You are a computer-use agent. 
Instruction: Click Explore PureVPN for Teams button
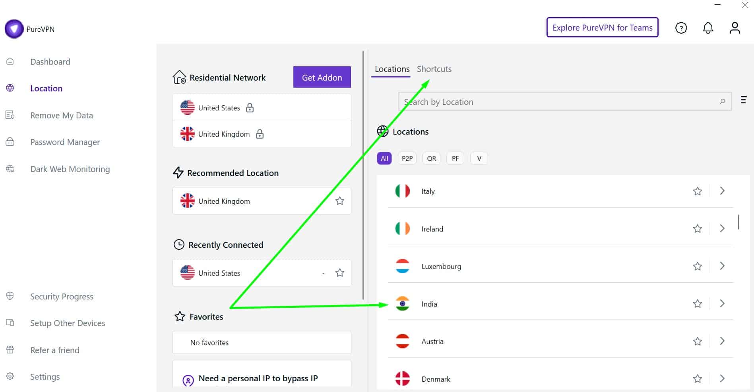pos(602,27)
